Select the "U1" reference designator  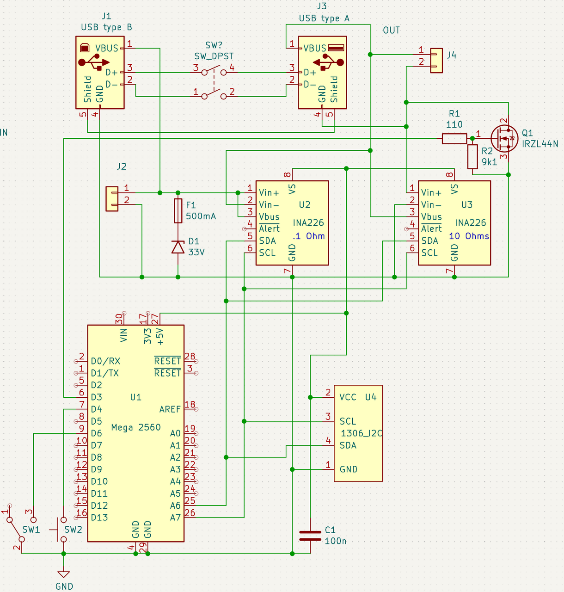pyautogui.click(x=136, y=397)
